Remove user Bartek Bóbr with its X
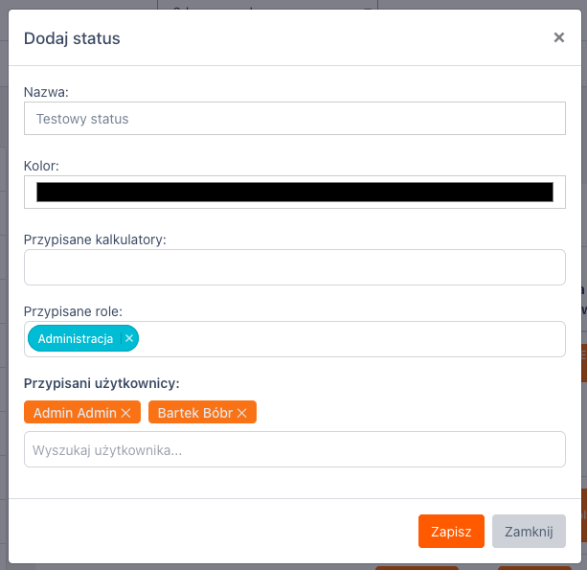 pyautogui.click(x=242, y=413)
